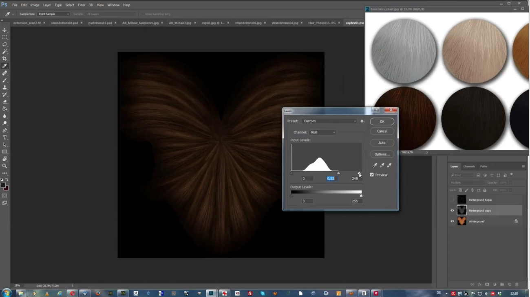
Task: Show the Hintergrund Kopie layer visibility
Action: (x=452, y=200)
